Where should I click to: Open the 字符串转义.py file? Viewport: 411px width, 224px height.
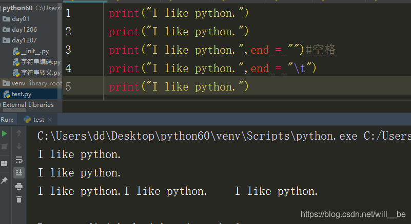coord(41,73)
